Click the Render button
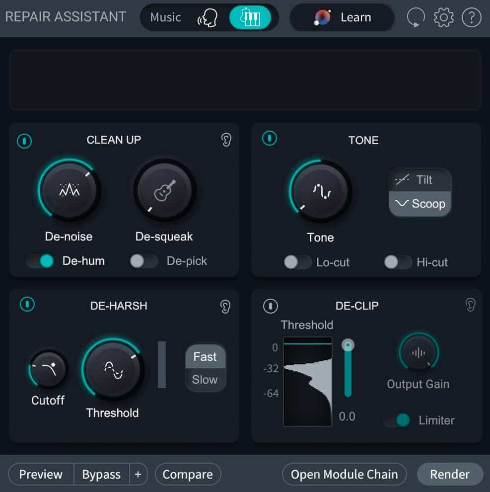 pyautogui.click(x=450, y=474)
